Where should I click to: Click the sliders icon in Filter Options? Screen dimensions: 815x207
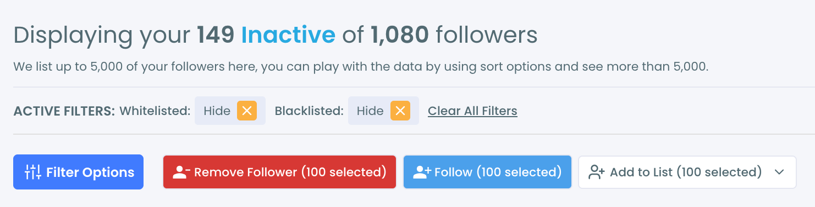33,172
